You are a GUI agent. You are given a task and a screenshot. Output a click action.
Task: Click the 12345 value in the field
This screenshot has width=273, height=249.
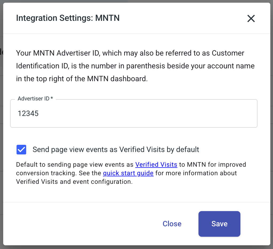point(28,114)
